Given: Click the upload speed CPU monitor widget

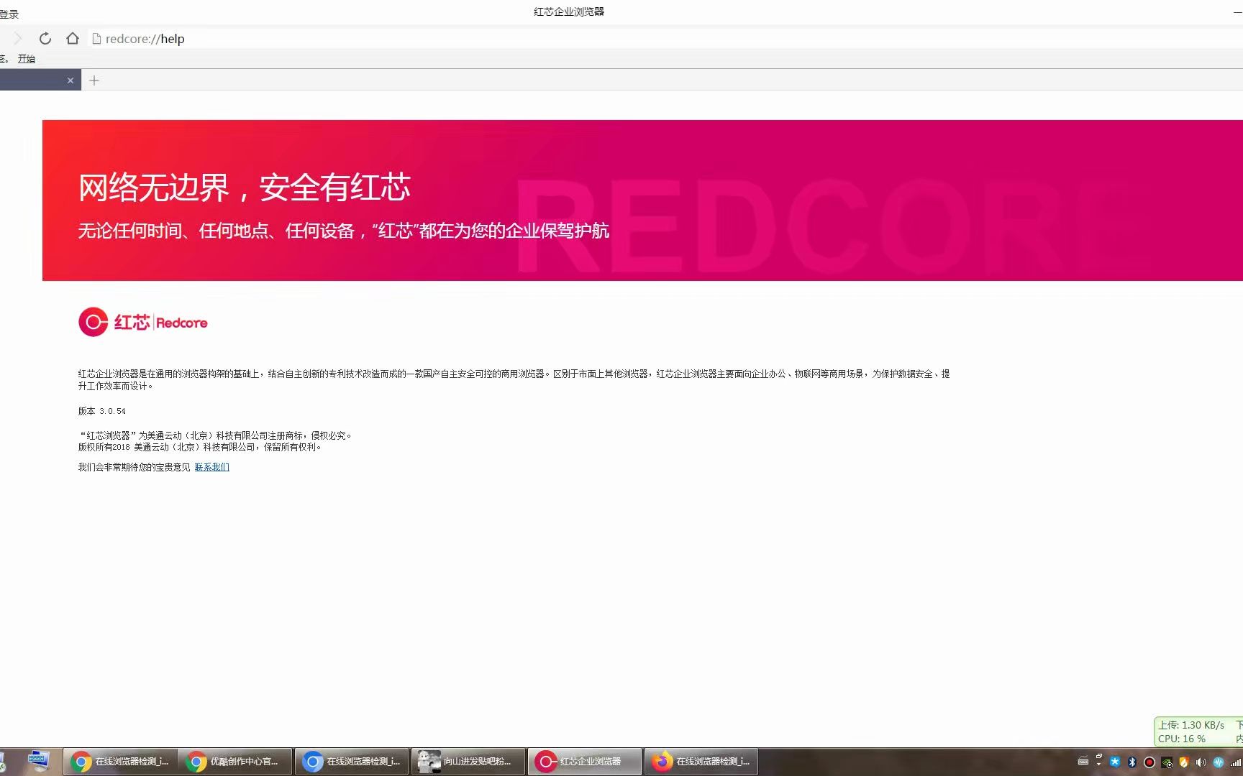Looking at the screenshot, I should click(1198, 731).
